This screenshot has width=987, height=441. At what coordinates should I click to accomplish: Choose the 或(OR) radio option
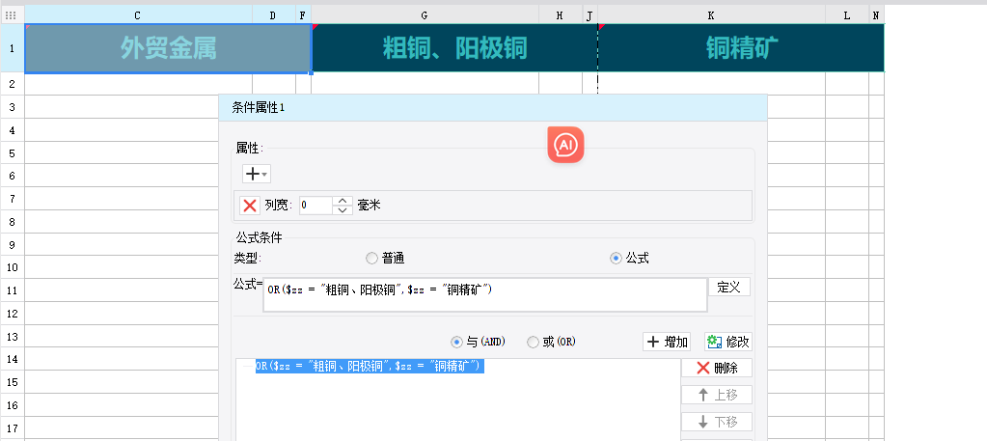[533, 342]
